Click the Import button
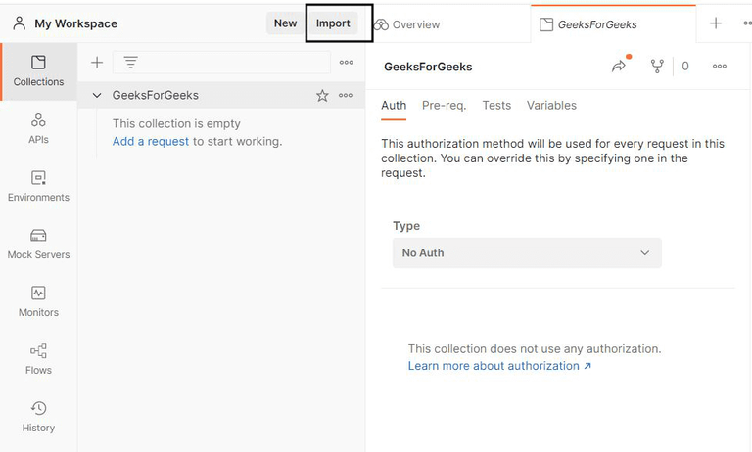 (333, 23)
